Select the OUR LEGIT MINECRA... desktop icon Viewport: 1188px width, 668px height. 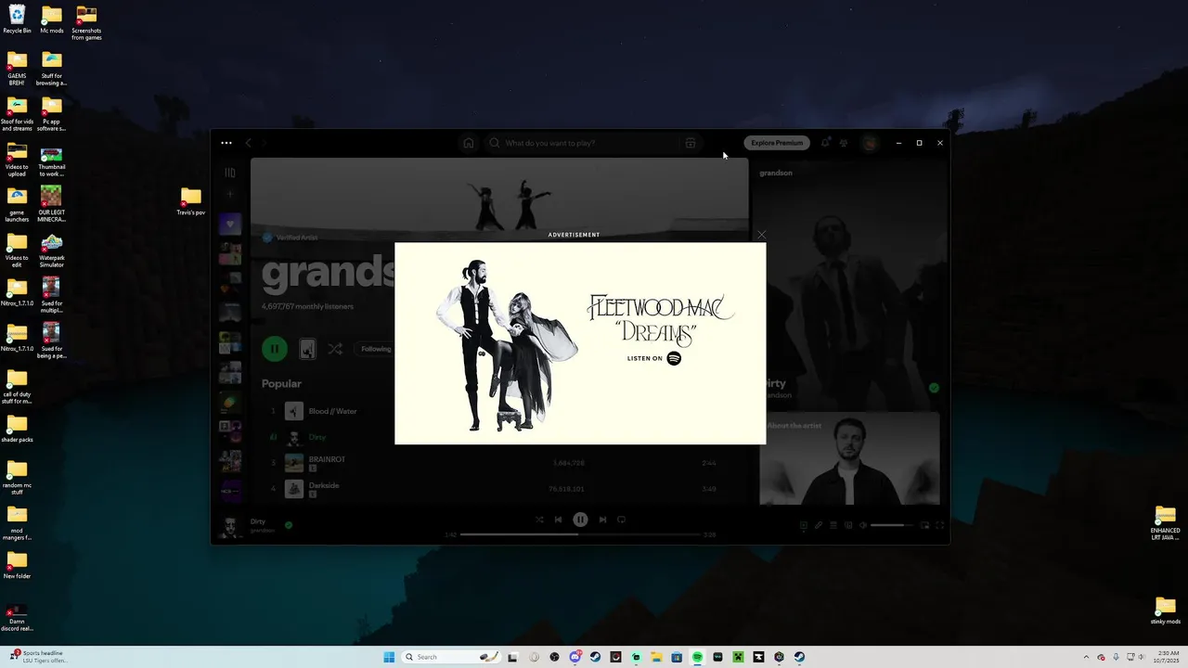(x=52, y=204)
